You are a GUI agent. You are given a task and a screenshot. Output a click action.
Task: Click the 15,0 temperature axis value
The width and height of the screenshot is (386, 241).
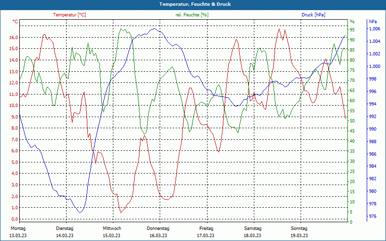(x=14, y=49)
